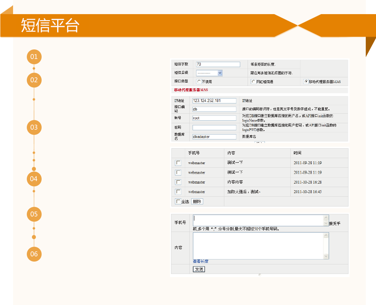Tick the 全选 checkbox

click(178, 201)
